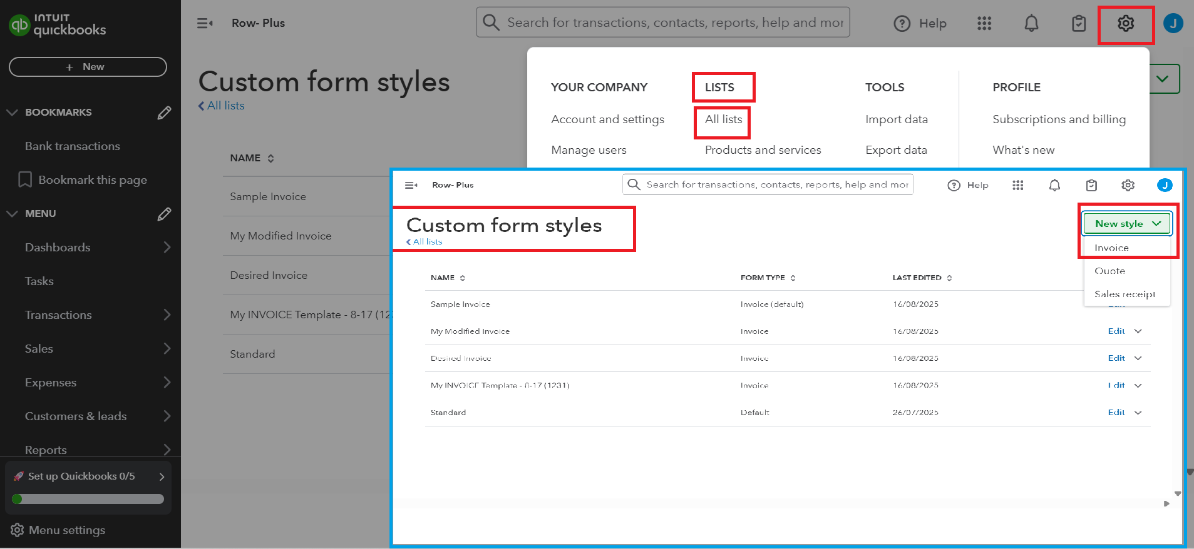Focus the search field in the inset
Image resolution: width=1194 pixels, height=549 pixels.
(x=768, y=184)
